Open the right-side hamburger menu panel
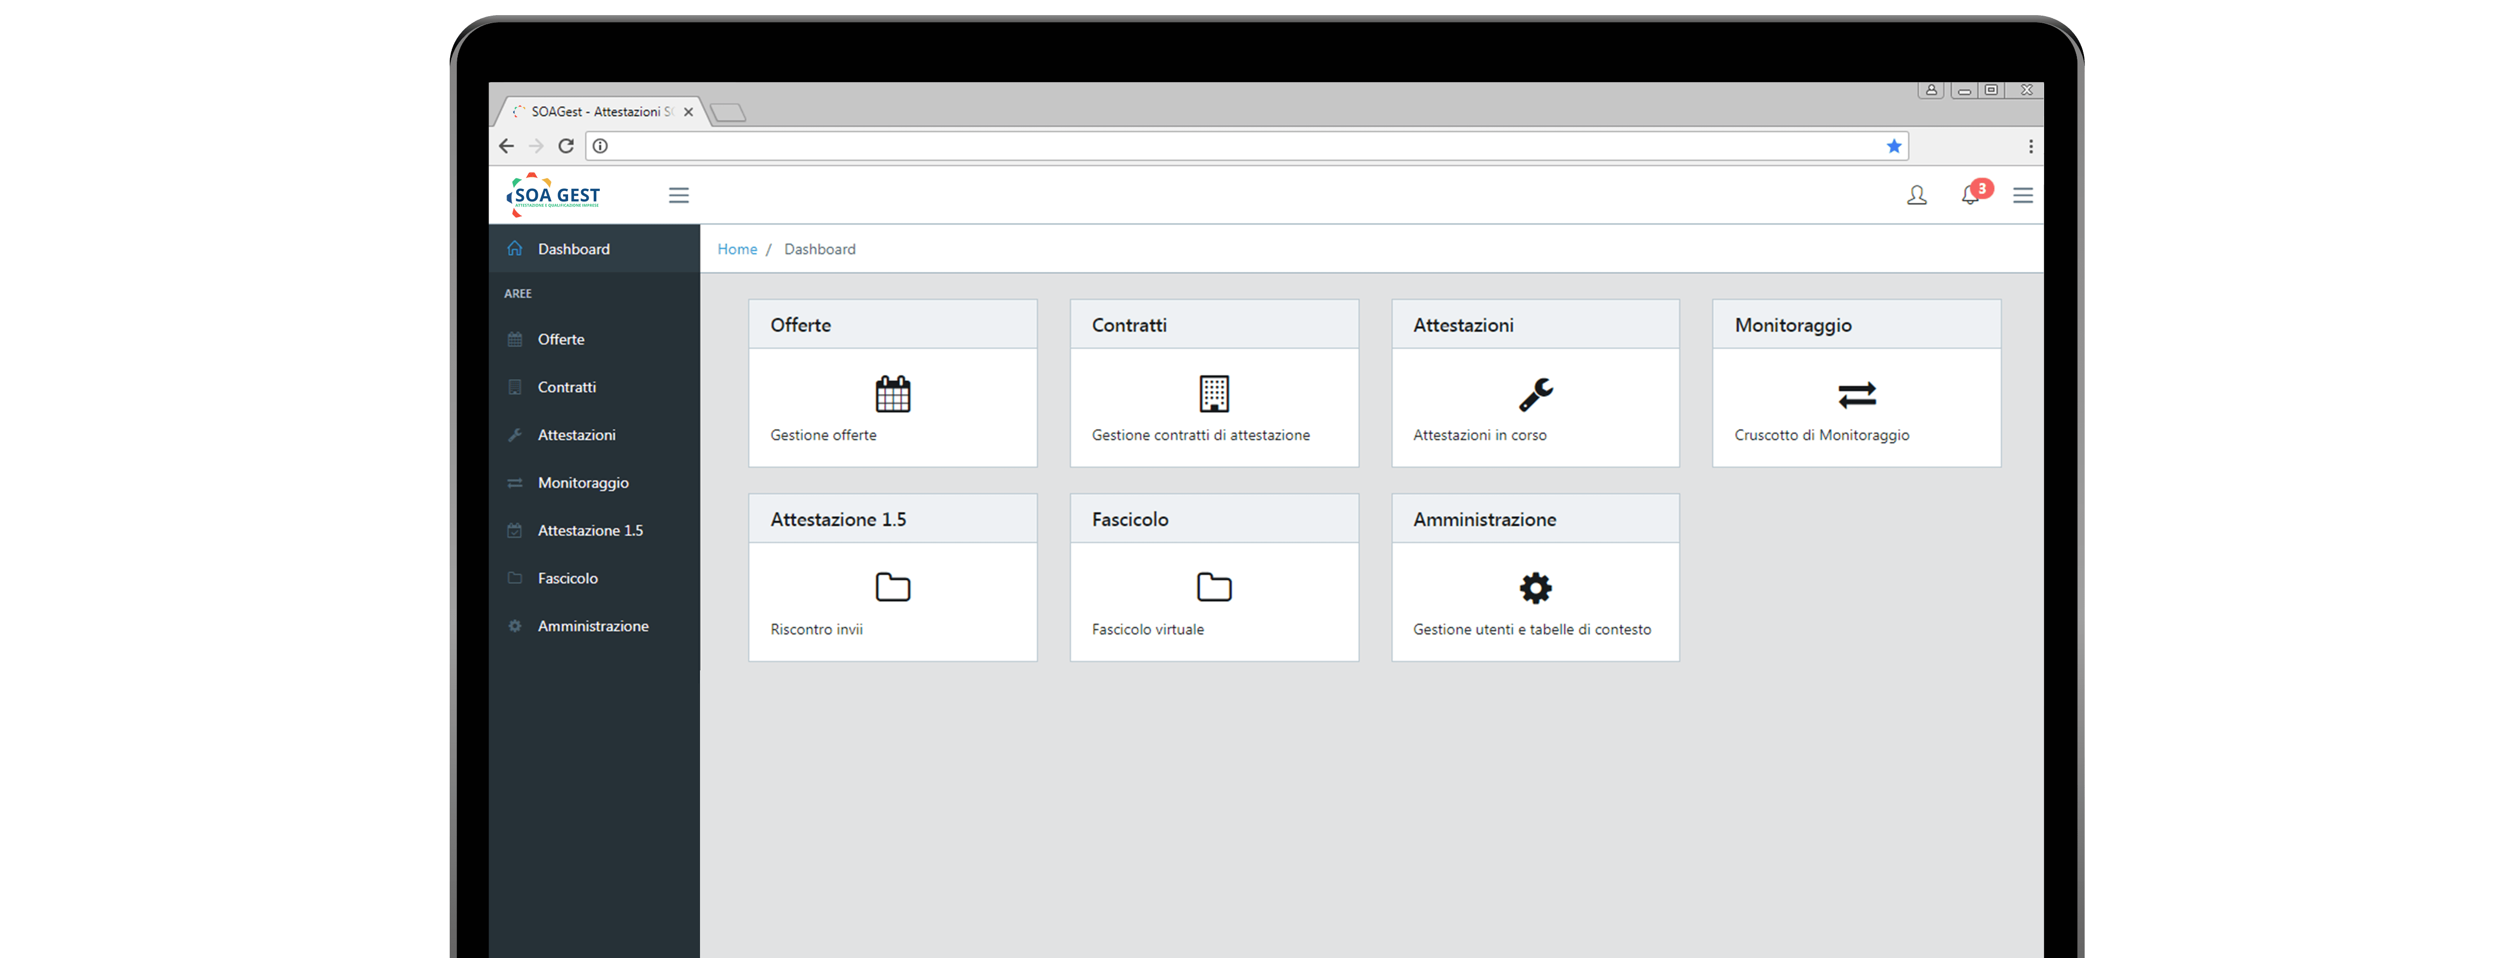2518x958 pixels. pyautogui.click(x=2022, y=195)
